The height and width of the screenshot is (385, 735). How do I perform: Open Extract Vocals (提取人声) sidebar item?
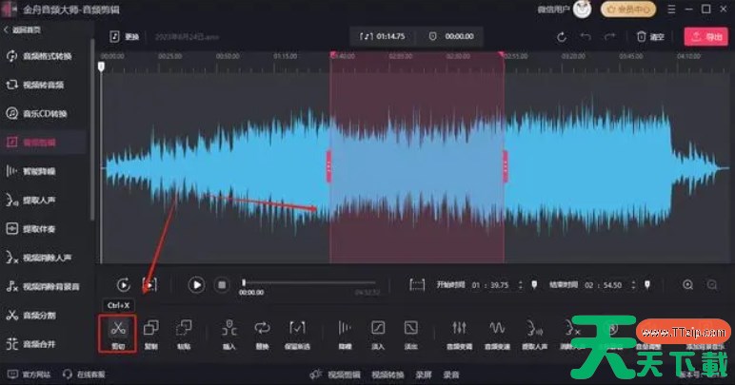(x=44, y=200)
